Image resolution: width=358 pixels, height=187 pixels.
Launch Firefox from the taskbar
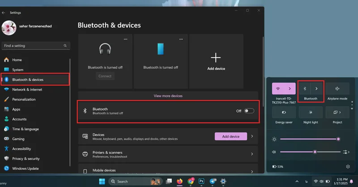pos(180,181)
